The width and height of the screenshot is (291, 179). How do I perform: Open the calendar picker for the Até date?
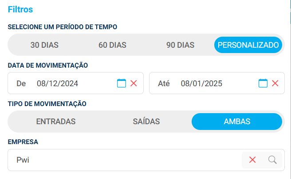click(263, 83)
